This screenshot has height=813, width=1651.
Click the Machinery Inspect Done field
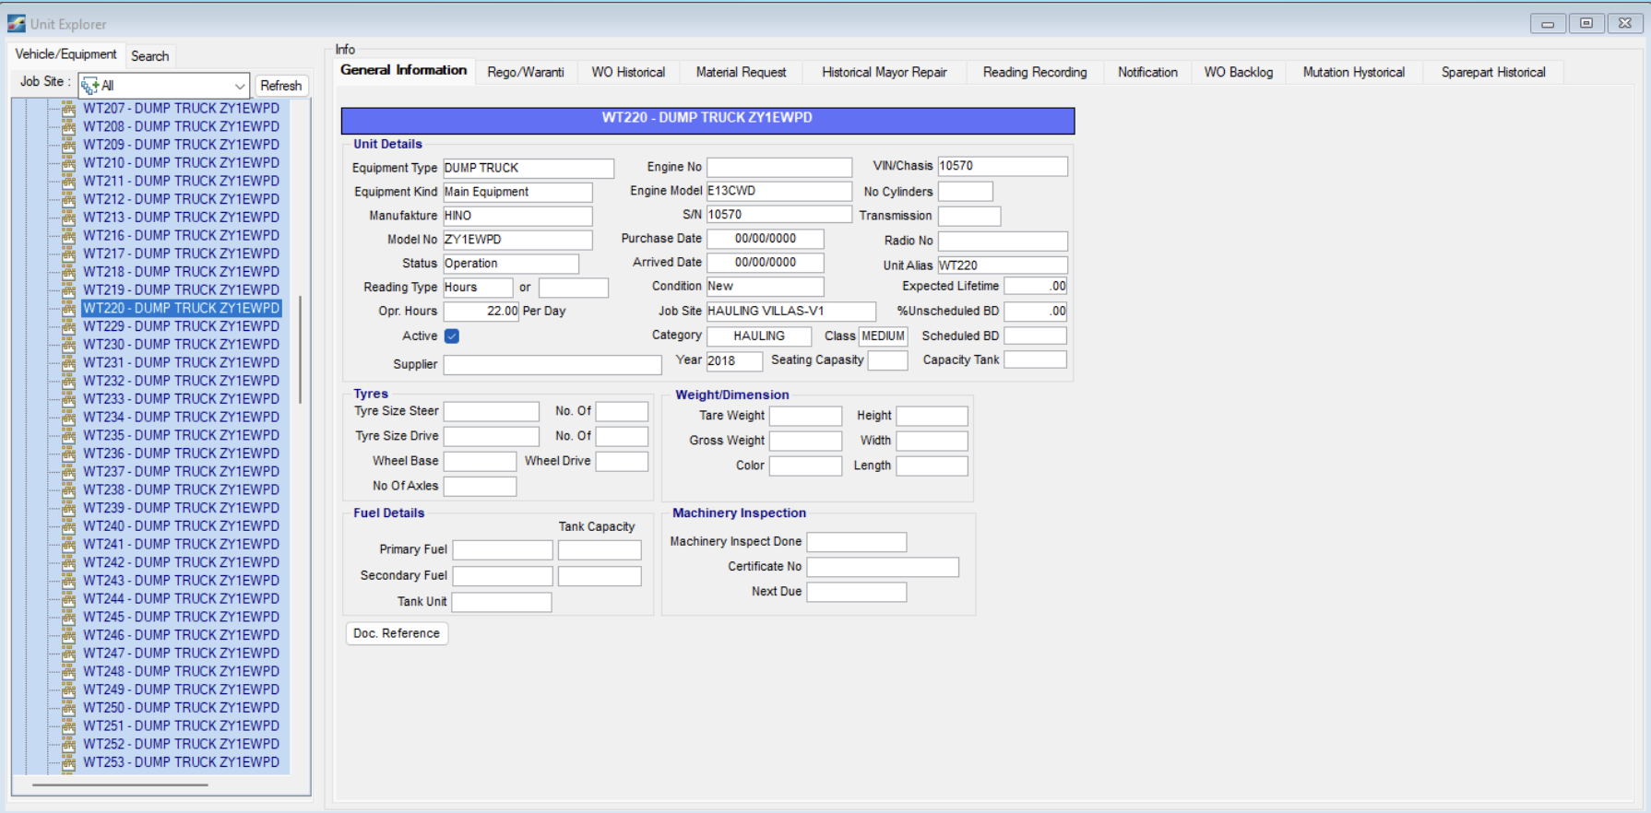point(857,542)
